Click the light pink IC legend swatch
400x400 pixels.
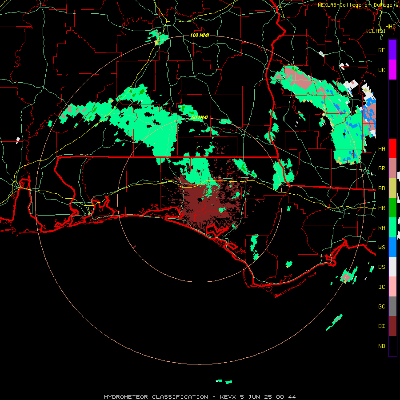click(392, 287)
